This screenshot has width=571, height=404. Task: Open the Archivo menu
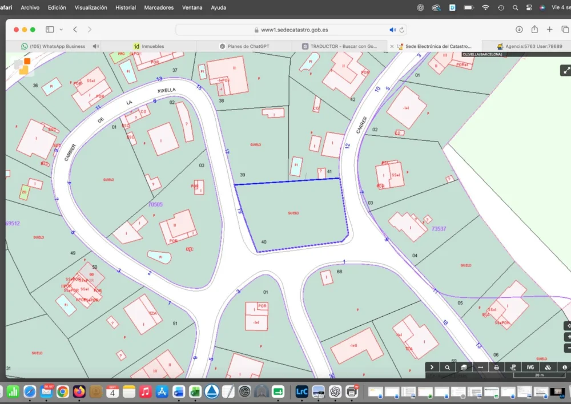click(30, 7)
